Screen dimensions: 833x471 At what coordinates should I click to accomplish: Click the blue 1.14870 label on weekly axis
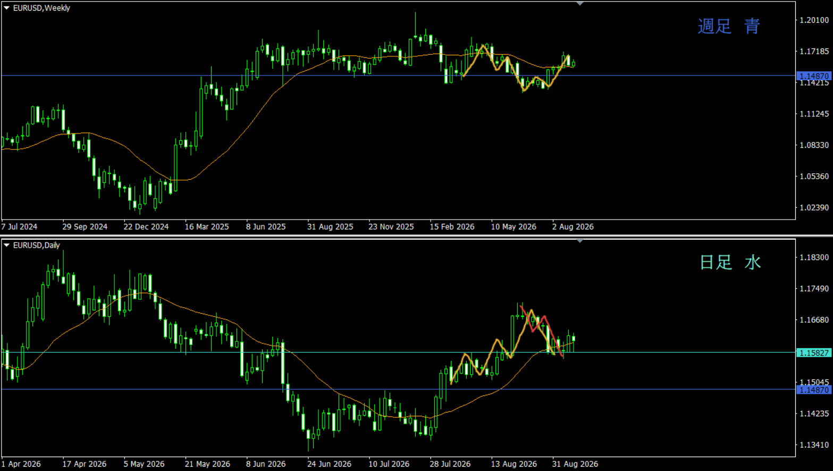pos(814,76)
